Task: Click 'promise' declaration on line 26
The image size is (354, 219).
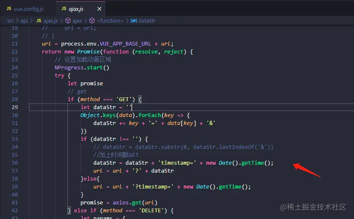Action: coord(92,84)
